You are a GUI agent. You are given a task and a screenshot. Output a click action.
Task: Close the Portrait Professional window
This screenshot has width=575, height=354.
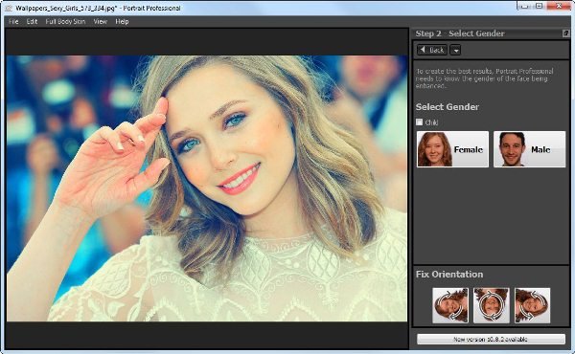click(x=559, y=6)
